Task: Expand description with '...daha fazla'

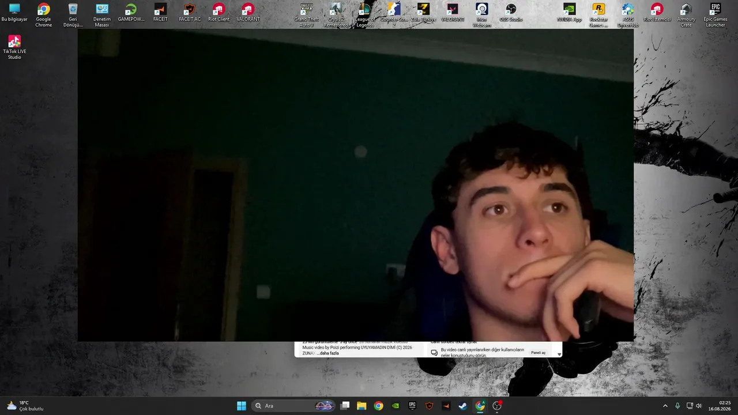Action: click(328, 353)
